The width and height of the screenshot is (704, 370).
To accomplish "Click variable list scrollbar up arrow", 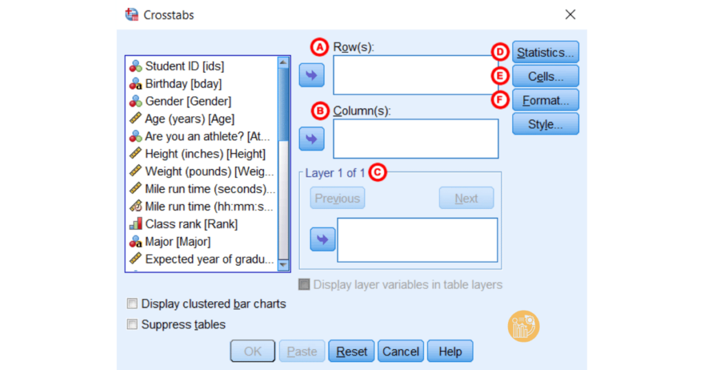I will [x=283, y=62].
